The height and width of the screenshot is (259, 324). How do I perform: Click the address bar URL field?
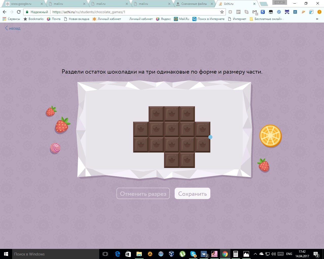click(x=134, y=12)
